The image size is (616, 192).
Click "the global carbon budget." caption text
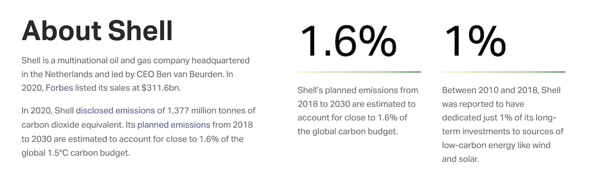coord(348,131)
